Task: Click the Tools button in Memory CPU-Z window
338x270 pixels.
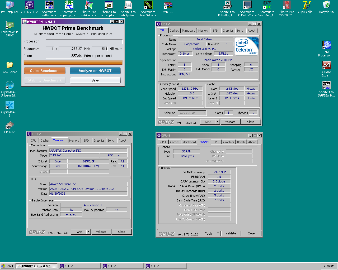Action: coord(208,233)
